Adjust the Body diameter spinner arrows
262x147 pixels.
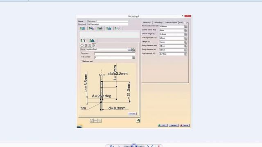tap(185, 46)
